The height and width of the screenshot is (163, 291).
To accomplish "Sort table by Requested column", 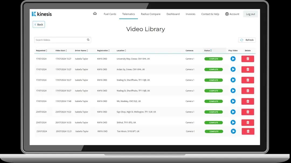I will [47, 50].
